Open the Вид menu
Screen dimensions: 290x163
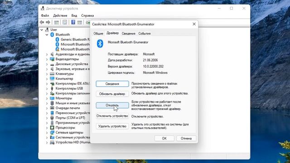point(74,15)
